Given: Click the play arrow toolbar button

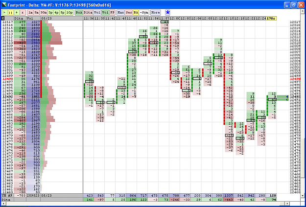Looking at the screenshot, I should point(4,13).
